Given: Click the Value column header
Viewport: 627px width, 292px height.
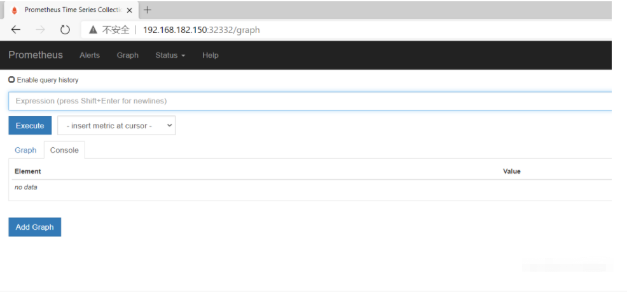Looking at the screenshot, I should pyautogui.click(x=512, y=171).
